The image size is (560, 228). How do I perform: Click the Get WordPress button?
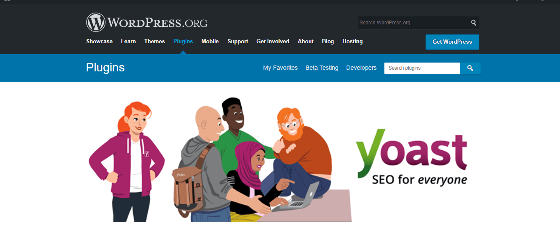click(x=452, y=42)
